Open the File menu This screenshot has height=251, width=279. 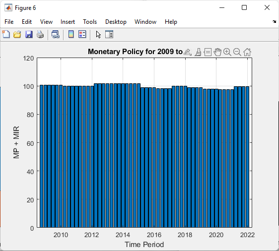click(x=9, y=22)
